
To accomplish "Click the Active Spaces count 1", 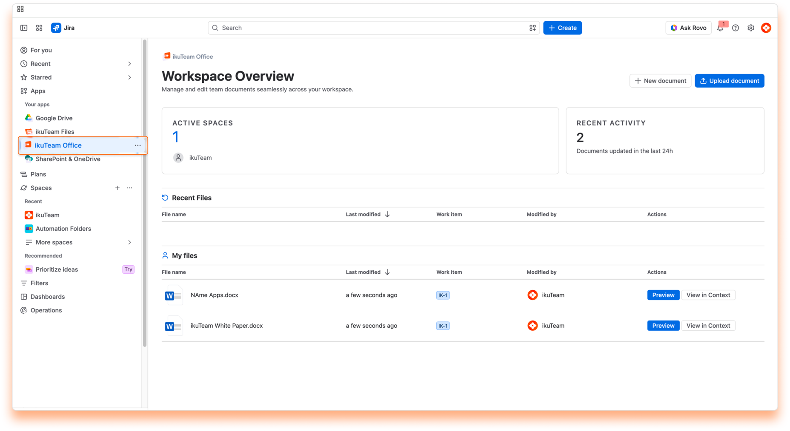I will click(x=175, y=137).
